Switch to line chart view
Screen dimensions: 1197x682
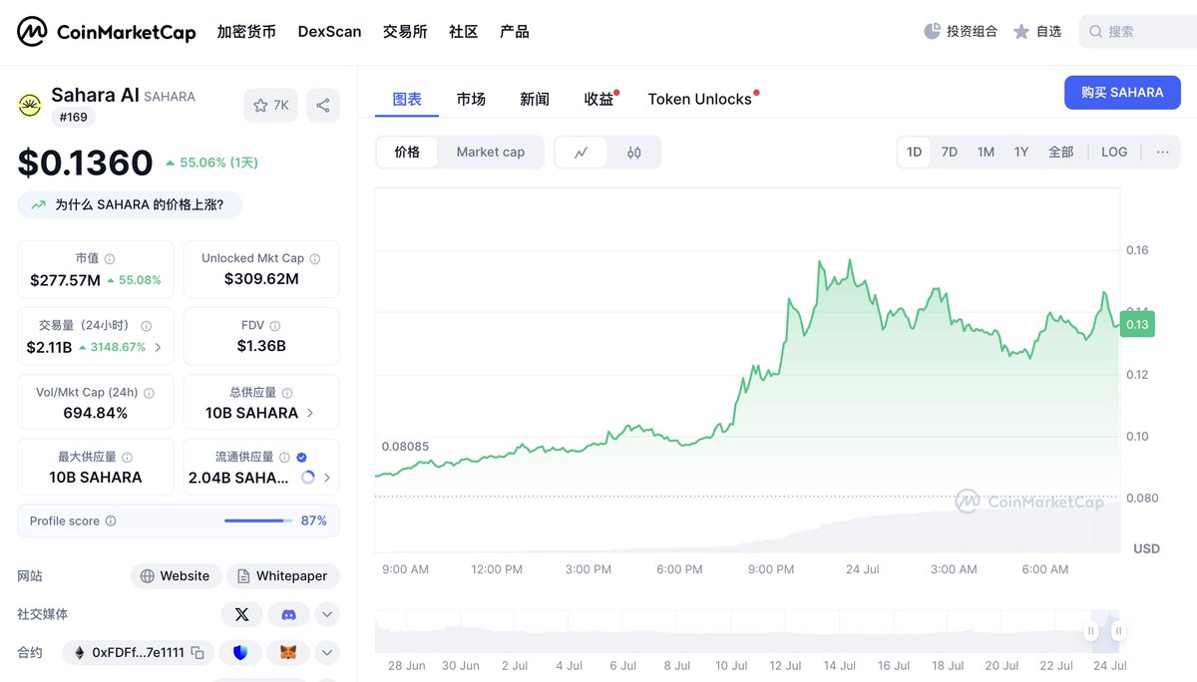tap(582, 153)
